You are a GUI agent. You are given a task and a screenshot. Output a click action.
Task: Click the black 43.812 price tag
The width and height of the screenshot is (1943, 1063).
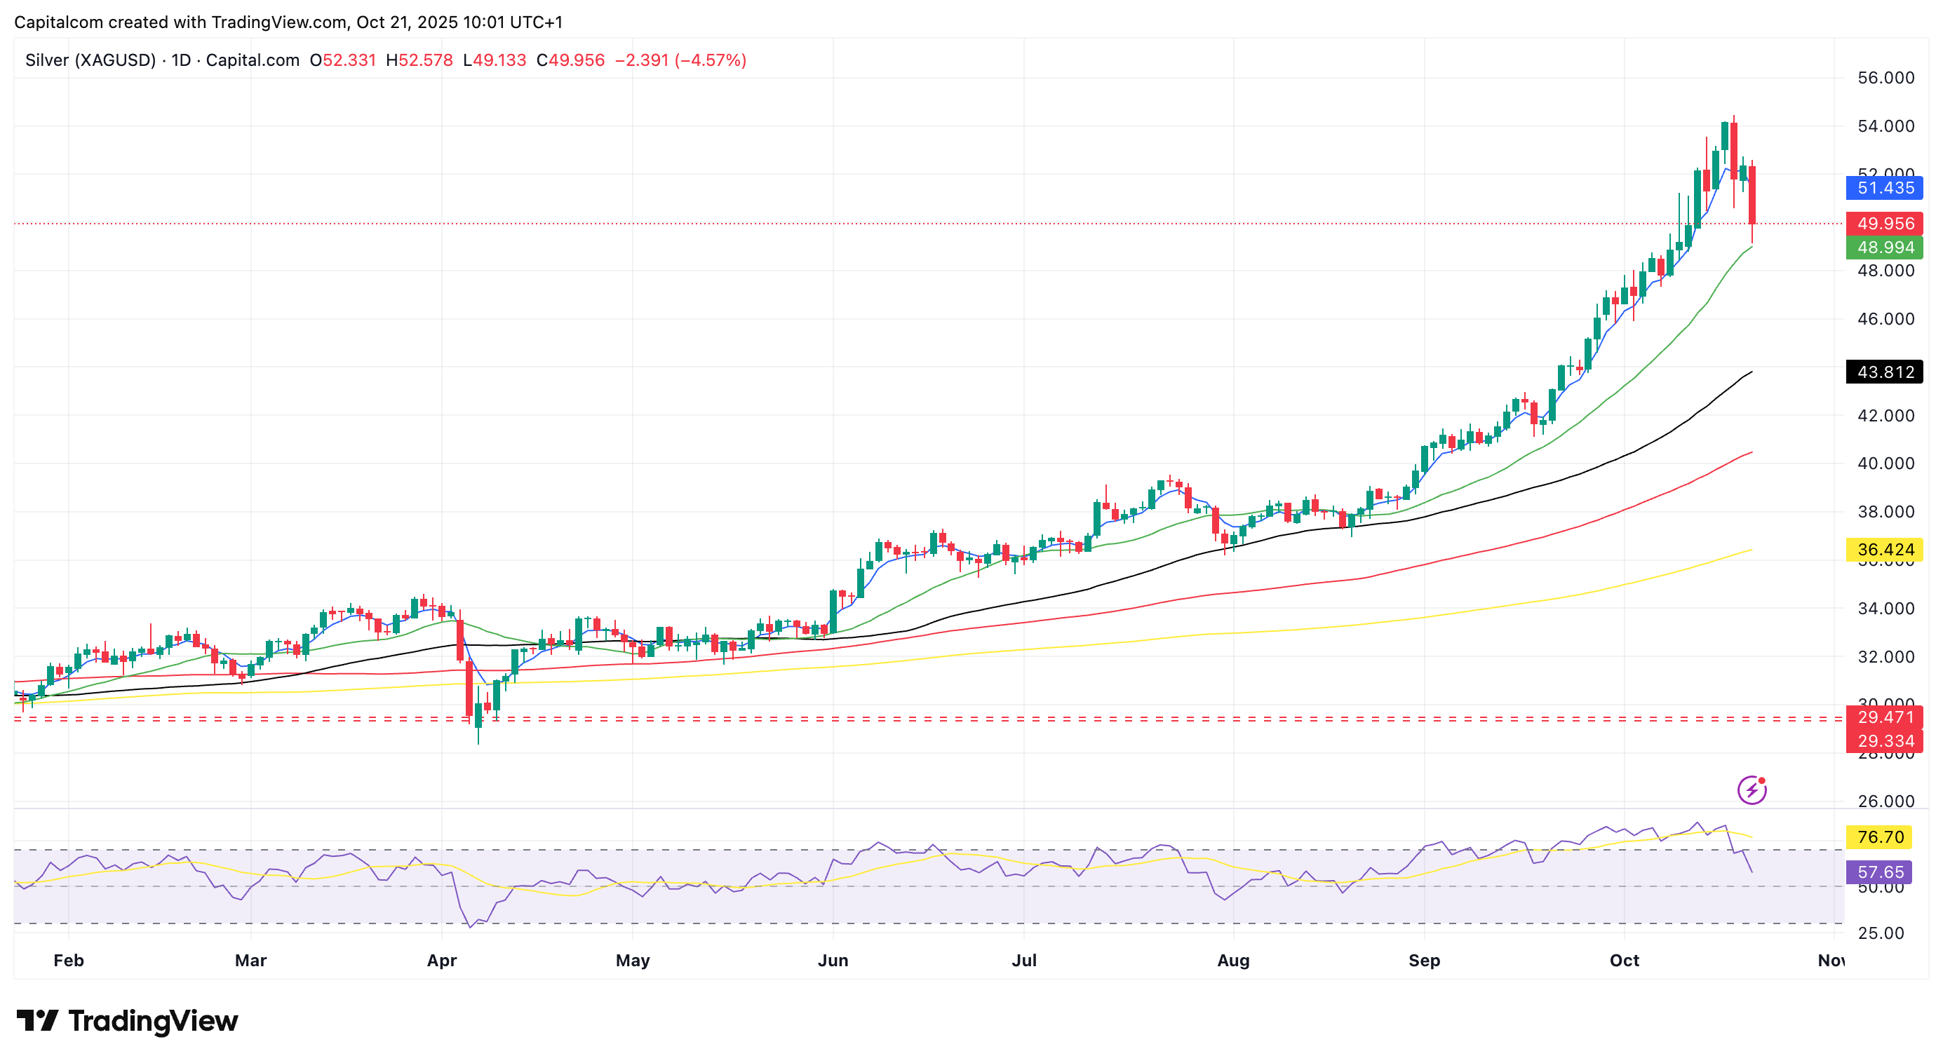pos(1883,372)
